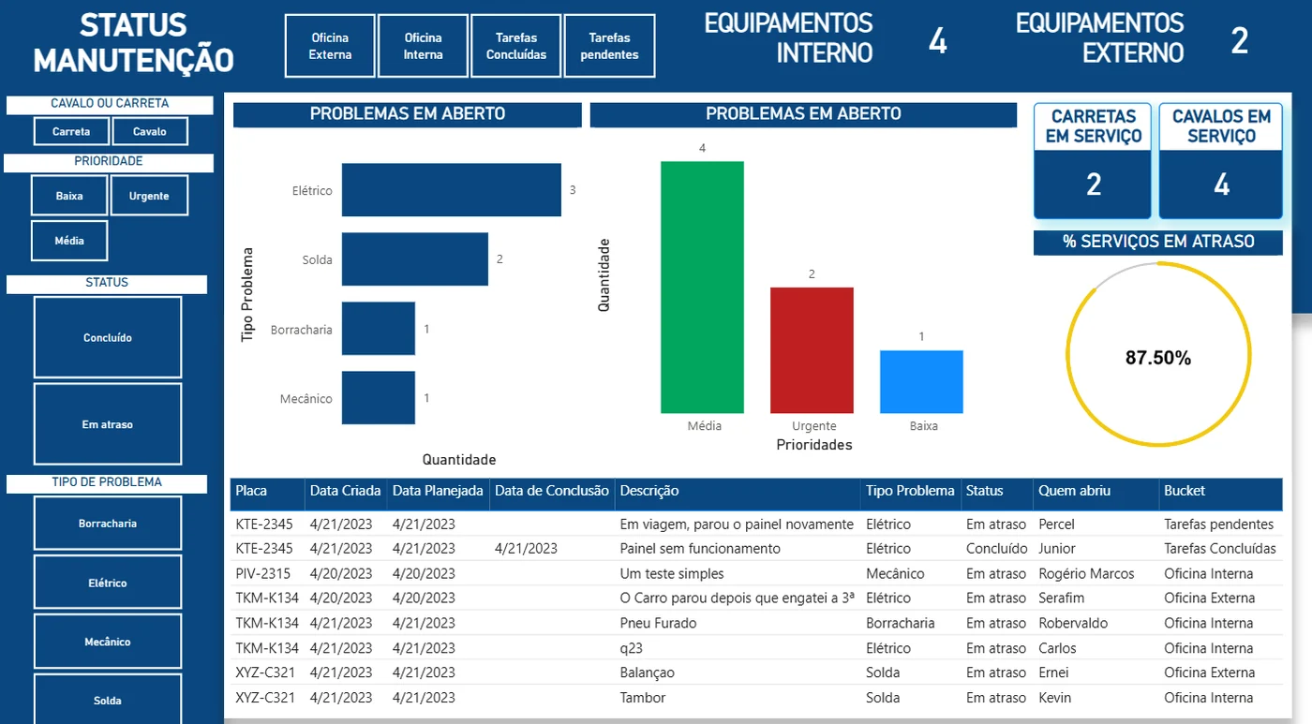
Task: Select the 'Painel sem funcionamento' description cell
Action: click(x=700, y=549)
